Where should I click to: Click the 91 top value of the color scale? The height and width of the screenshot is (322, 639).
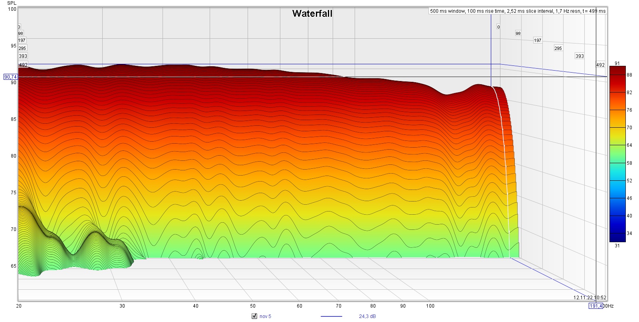[617, 63]
